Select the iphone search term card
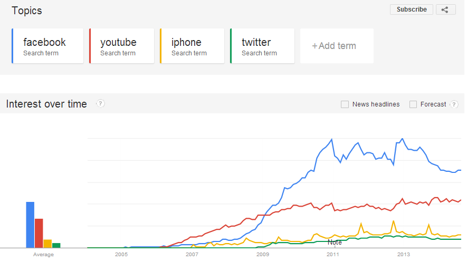The height and width of the screenshot is (262, 467). tap(192, 46)
